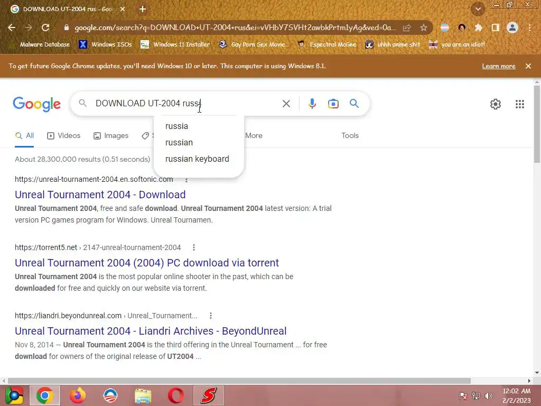The height and width of the screenshot is (406, 541).
Task: Open File Explorer from the taskbar
Action: [x=143, y=395]
